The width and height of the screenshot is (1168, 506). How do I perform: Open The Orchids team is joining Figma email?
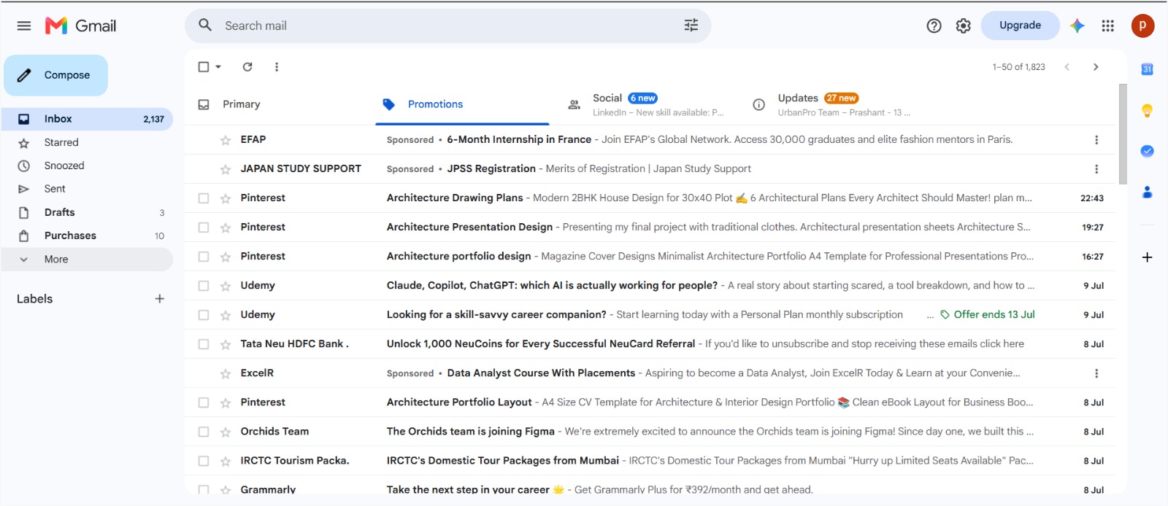[650, 432]
